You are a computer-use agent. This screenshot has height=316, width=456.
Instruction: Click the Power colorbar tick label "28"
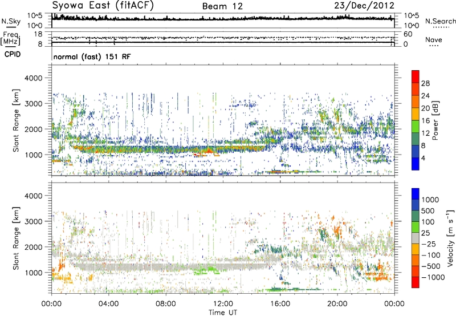point(425,83)
